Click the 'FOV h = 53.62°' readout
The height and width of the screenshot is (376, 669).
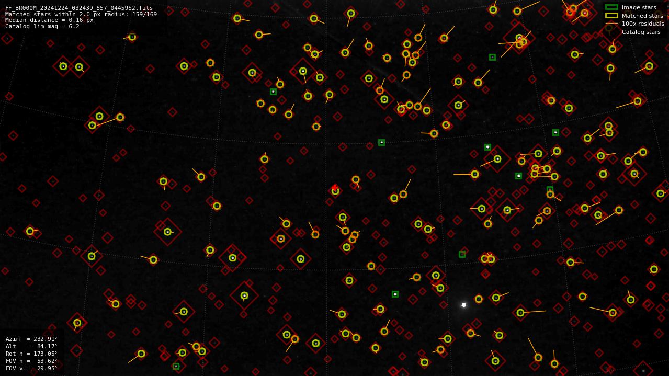click(x=31, y=361)
